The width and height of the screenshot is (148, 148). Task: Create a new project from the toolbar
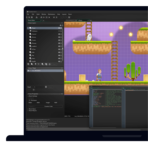(27, 17)
